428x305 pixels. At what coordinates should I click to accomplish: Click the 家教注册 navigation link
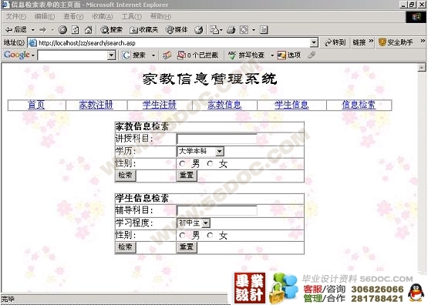tap(96, 105)
